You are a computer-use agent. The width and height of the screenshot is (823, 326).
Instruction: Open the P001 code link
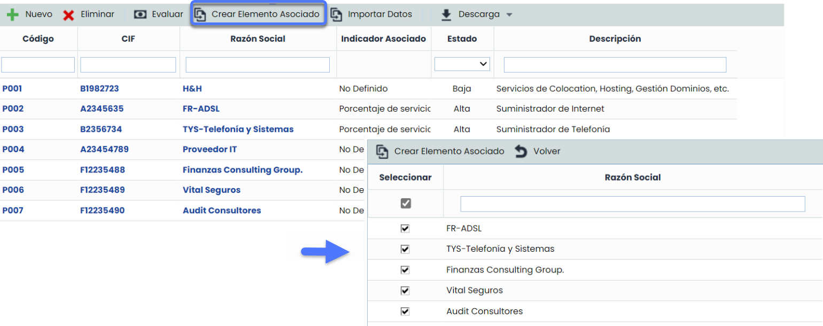coord(12,89)
